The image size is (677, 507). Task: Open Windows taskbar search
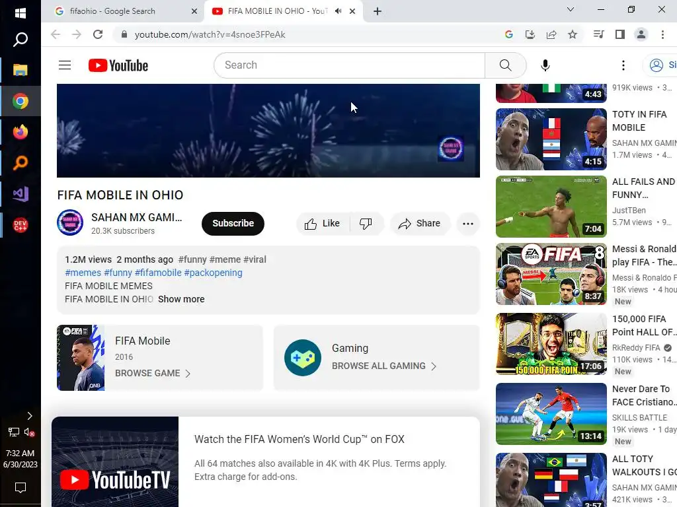point(20,40)
